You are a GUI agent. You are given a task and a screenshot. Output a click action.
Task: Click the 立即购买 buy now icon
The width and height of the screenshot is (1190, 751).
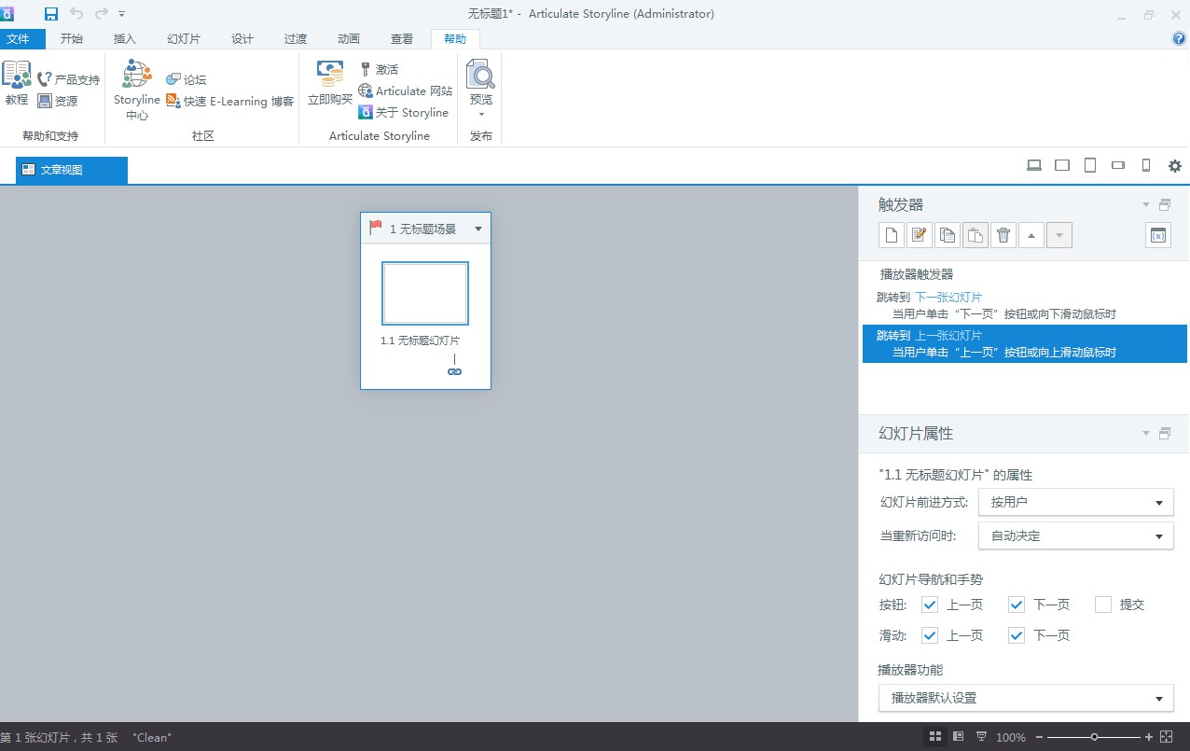pyautogui.click(x=330, y=83)
